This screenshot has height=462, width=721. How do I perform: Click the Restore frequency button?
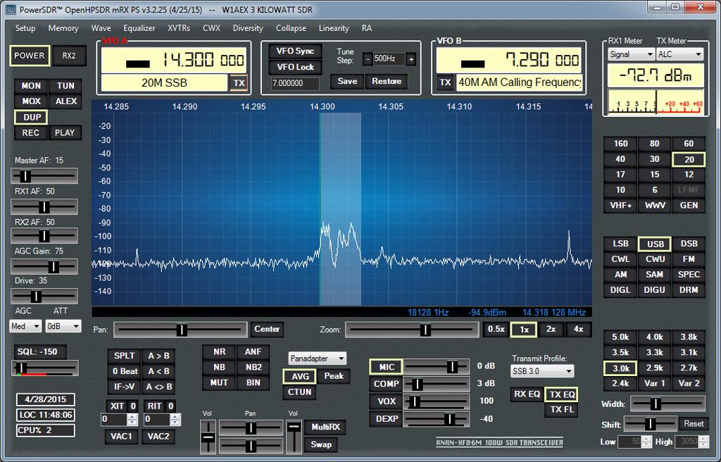[x=387, y=82]
